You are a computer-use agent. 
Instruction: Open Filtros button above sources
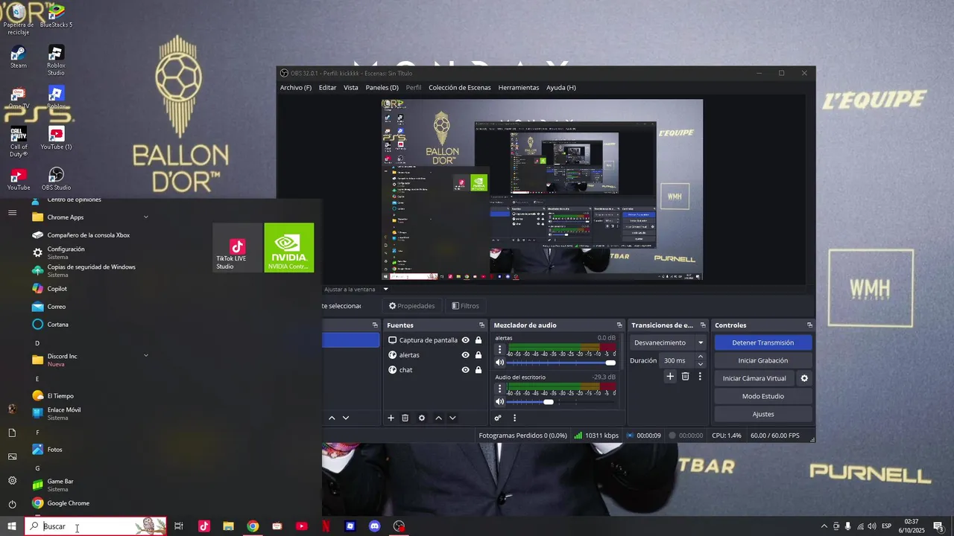click(x=465, y=306)
